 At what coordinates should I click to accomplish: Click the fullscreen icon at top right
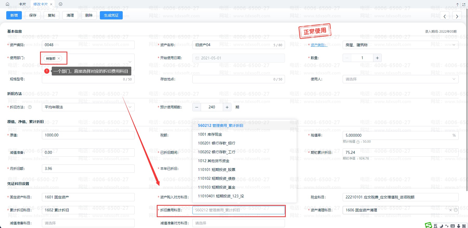point(464,5)
